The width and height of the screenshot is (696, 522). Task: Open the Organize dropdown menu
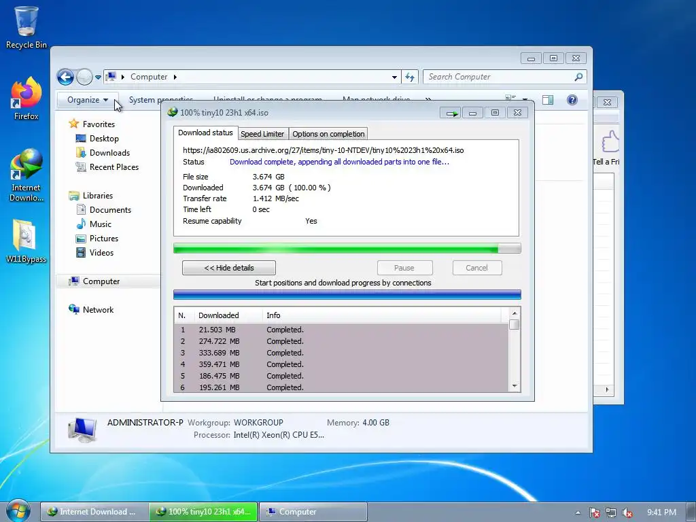pos(88,100)
